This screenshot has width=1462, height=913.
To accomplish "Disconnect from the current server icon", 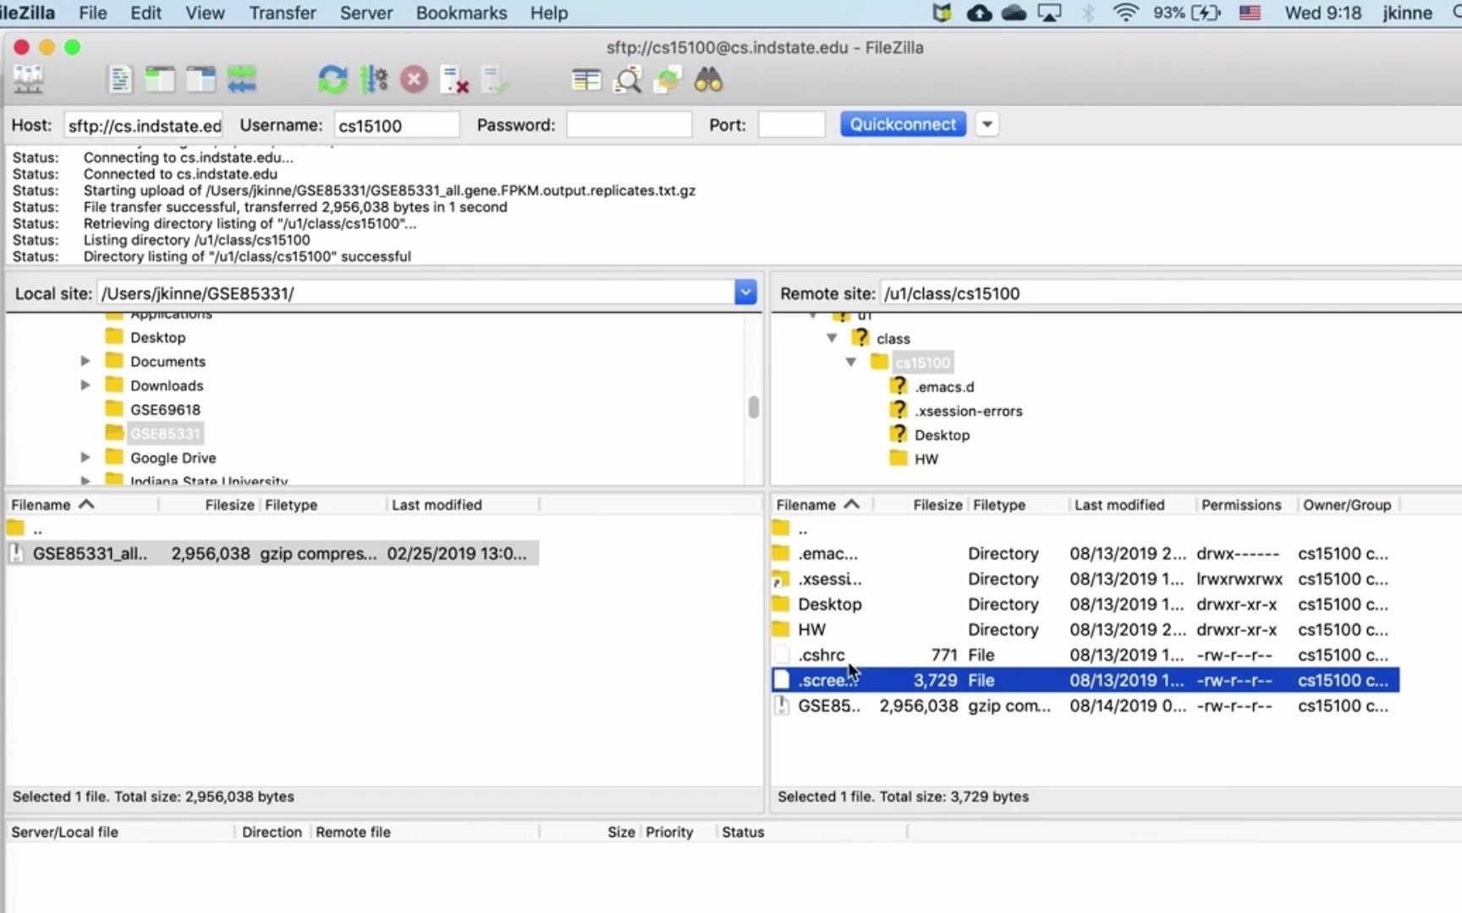I will click(x=454, y=80).
